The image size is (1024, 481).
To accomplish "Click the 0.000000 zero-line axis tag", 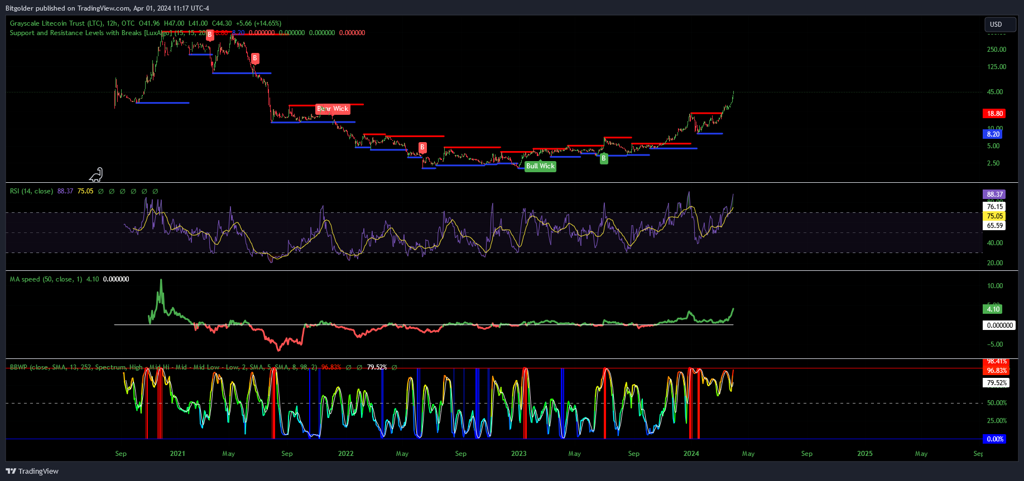I will tap(999, 325).
